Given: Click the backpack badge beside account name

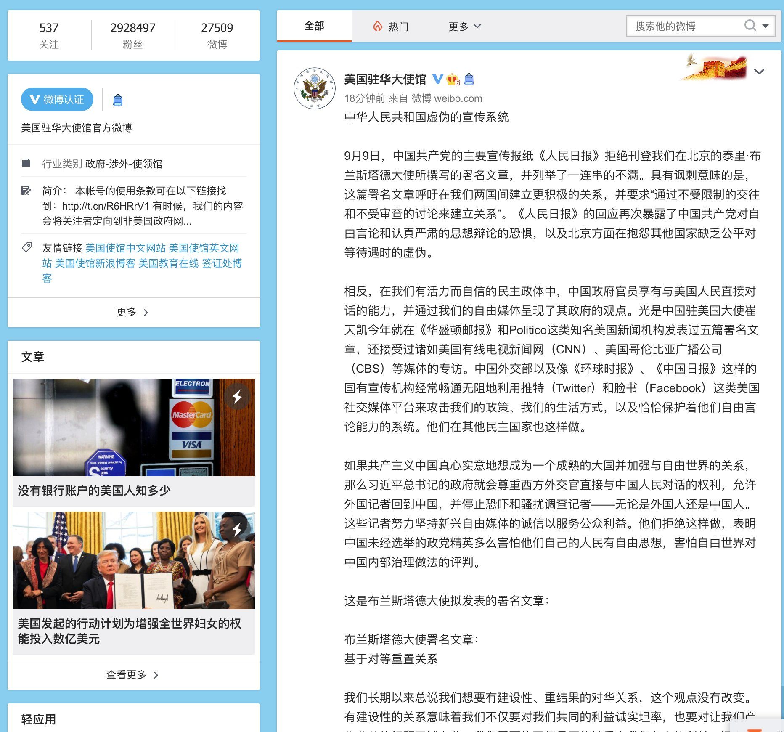Looking at the screenshot, I should point(469,79).
